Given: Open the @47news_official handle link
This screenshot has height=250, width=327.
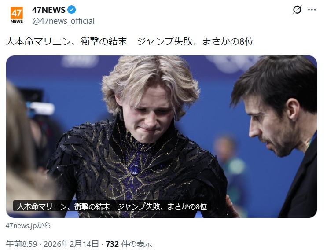Looking at the screenshot, I should click(63, 21).
